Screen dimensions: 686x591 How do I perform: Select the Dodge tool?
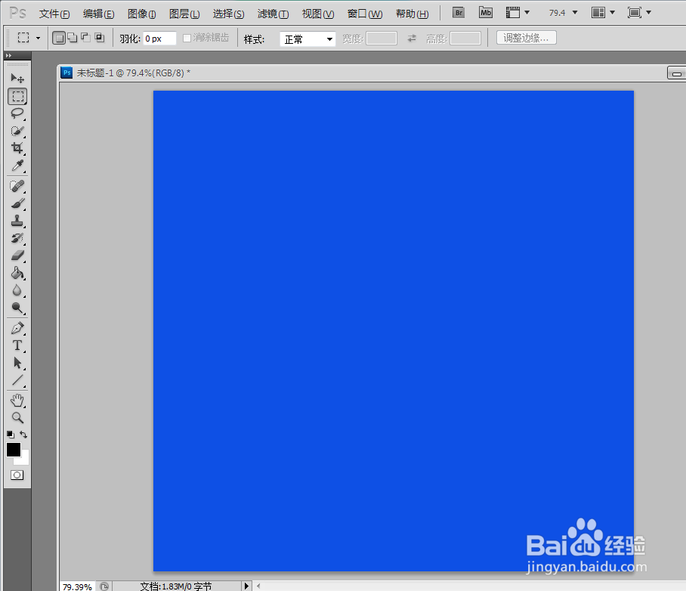point(17,308)
